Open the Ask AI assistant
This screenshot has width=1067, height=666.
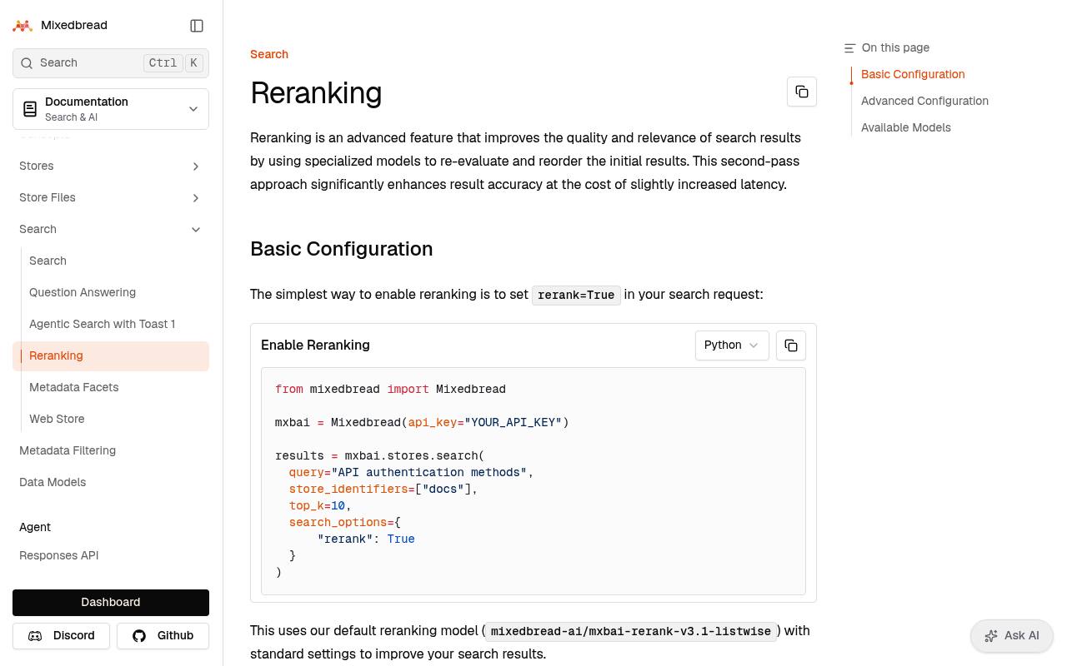click(x=1012, y=636)
